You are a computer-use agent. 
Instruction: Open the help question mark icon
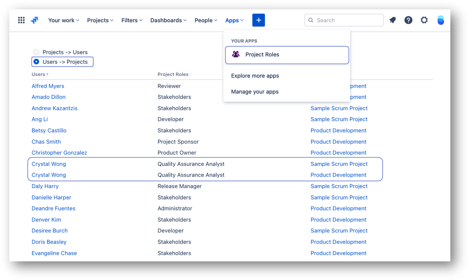pos(408,20)
